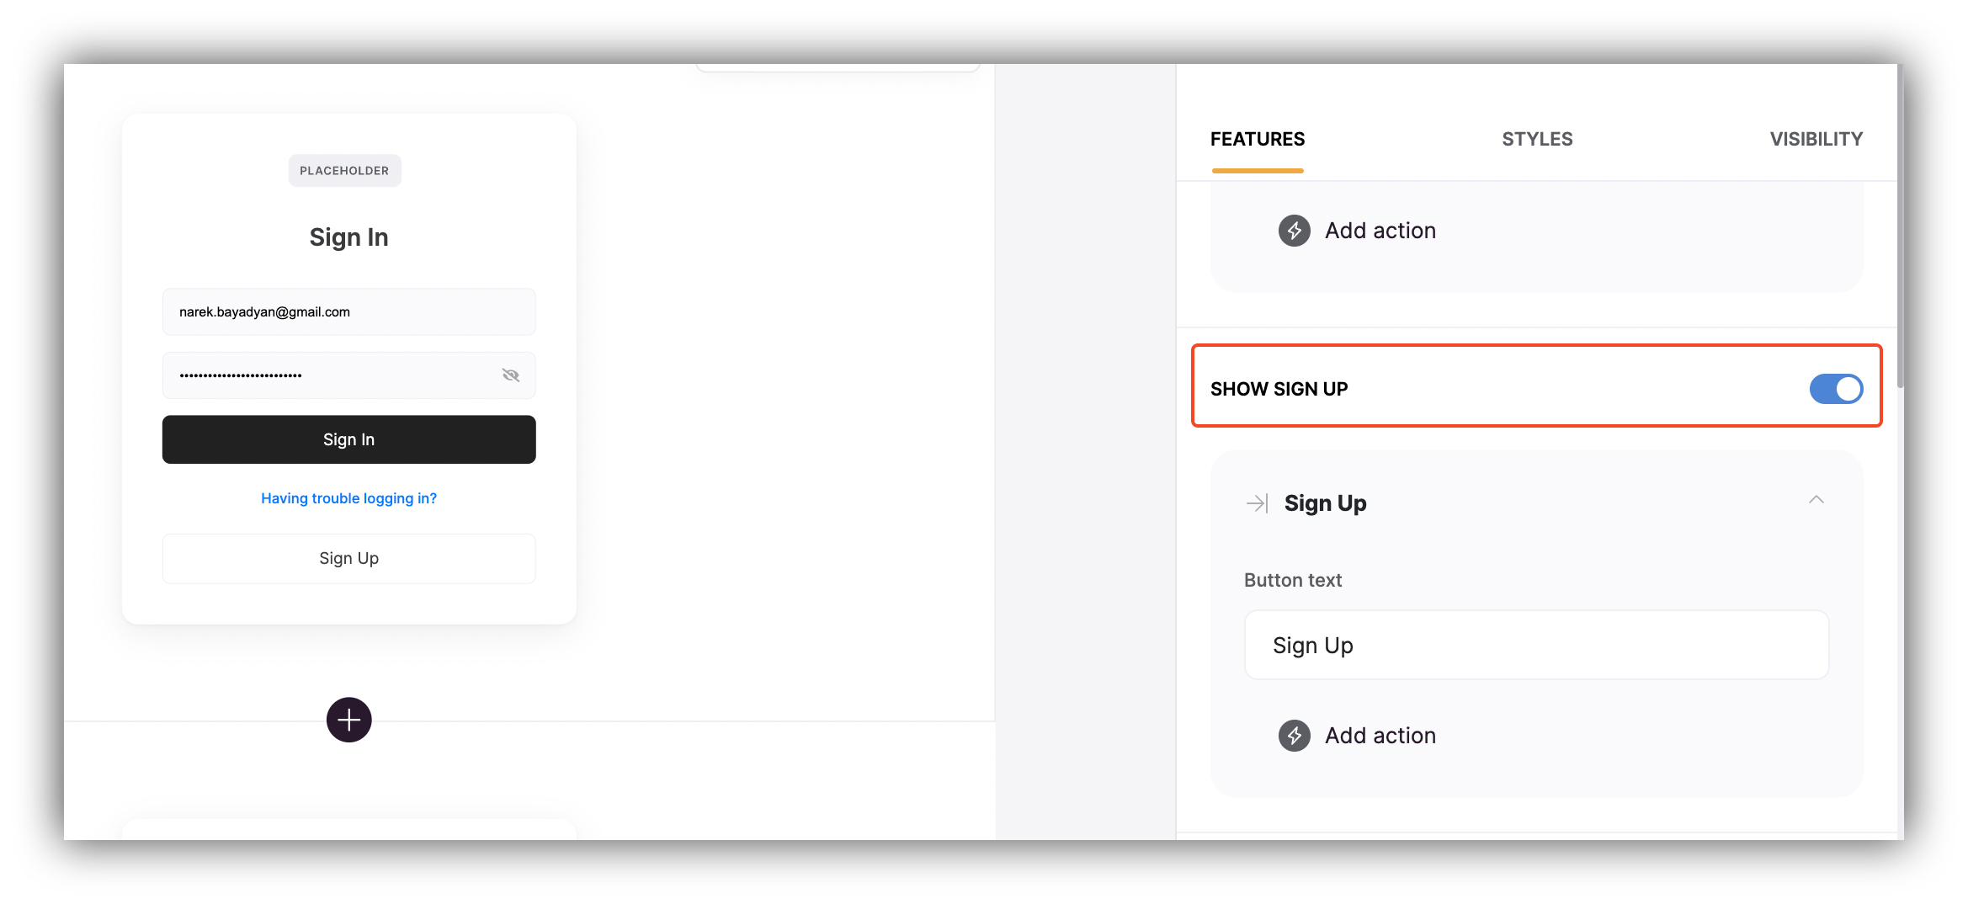Open the VISIBILITY tab
1968x904 pixels.
pyautogui.click(x=1815, y=139)
